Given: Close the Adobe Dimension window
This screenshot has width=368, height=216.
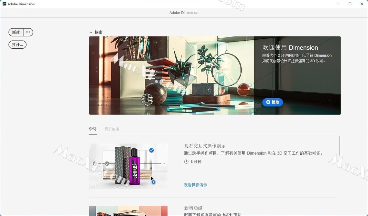Looking at the screenshot, I should pyautogui.click(x=362, y=4).
